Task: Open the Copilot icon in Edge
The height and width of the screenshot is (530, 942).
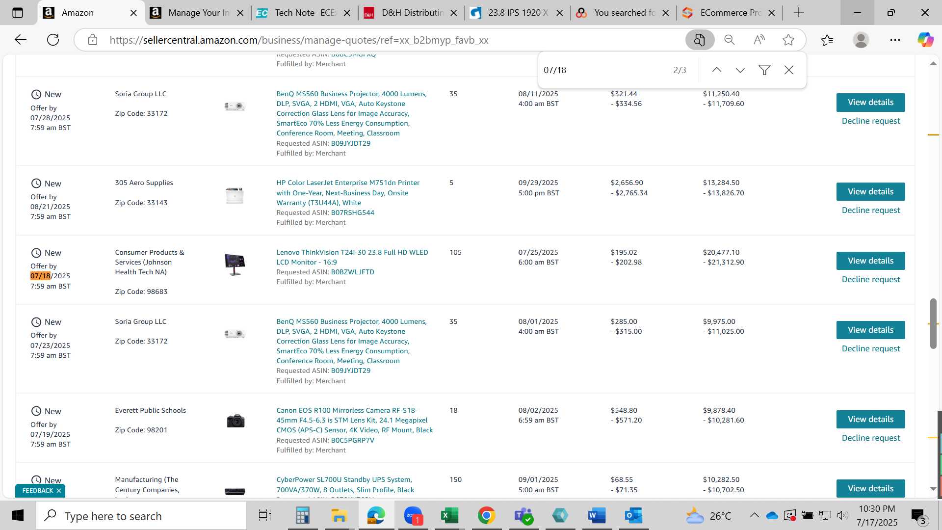Action: tap(926, 40)
